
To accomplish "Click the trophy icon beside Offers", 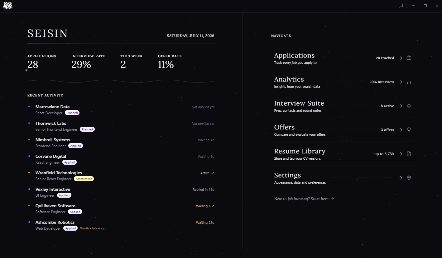I will (x=409, y=130).
